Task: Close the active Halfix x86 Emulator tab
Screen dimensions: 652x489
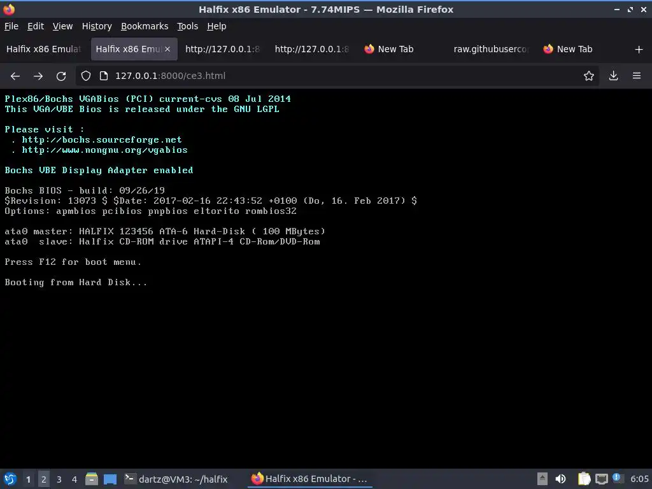Action: click(167, 49)
